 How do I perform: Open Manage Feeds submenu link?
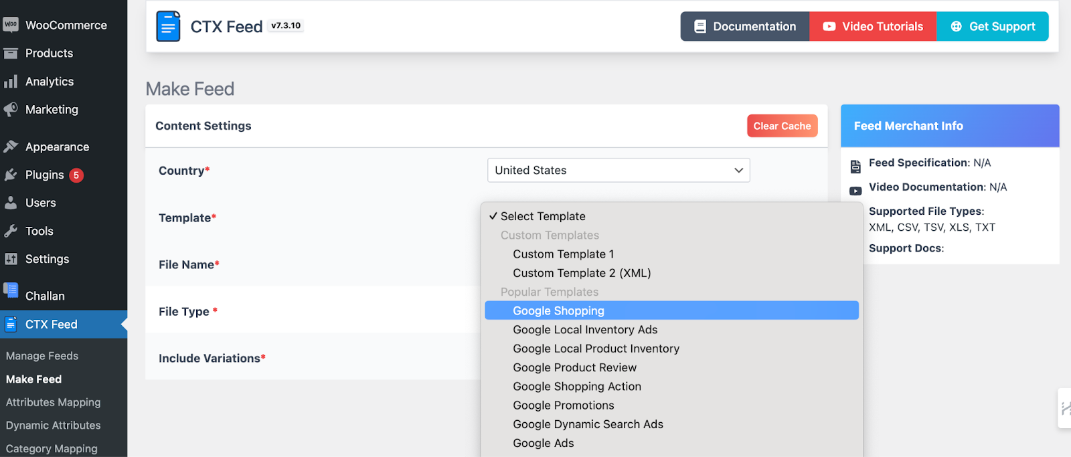click(x=42, y=356)
